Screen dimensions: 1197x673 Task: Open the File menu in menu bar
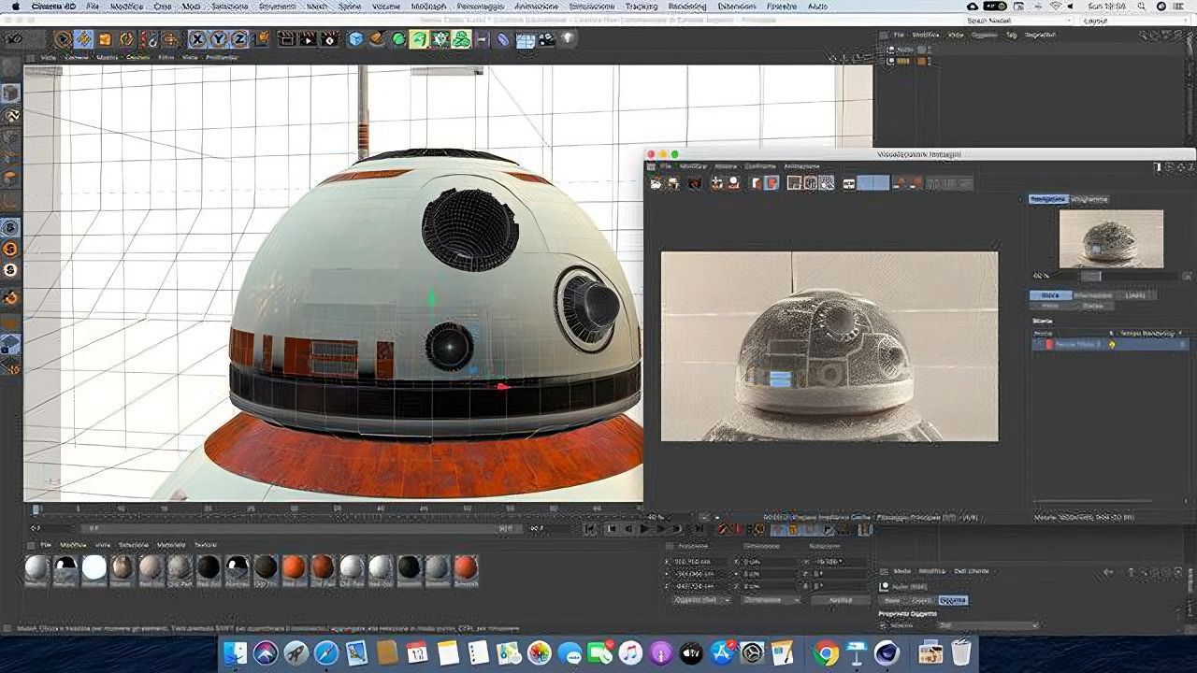pyautogui.click(x=93, y=6)
